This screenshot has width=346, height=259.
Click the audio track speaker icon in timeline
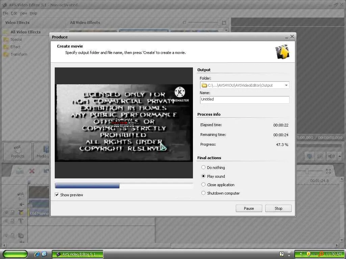tap(22, 204)
